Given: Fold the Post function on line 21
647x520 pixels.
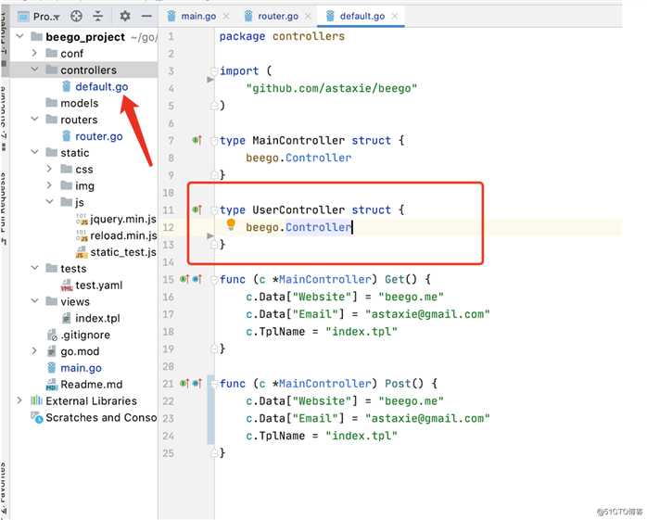Looking at the screenshot, I should 214,384.
